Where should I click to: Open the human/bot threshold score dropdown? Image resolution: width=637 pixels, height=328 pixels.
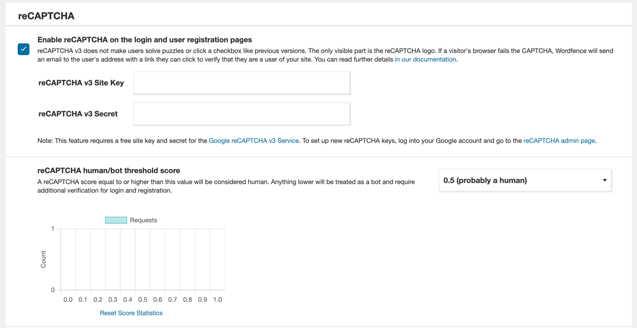click(x=525, y=180)
